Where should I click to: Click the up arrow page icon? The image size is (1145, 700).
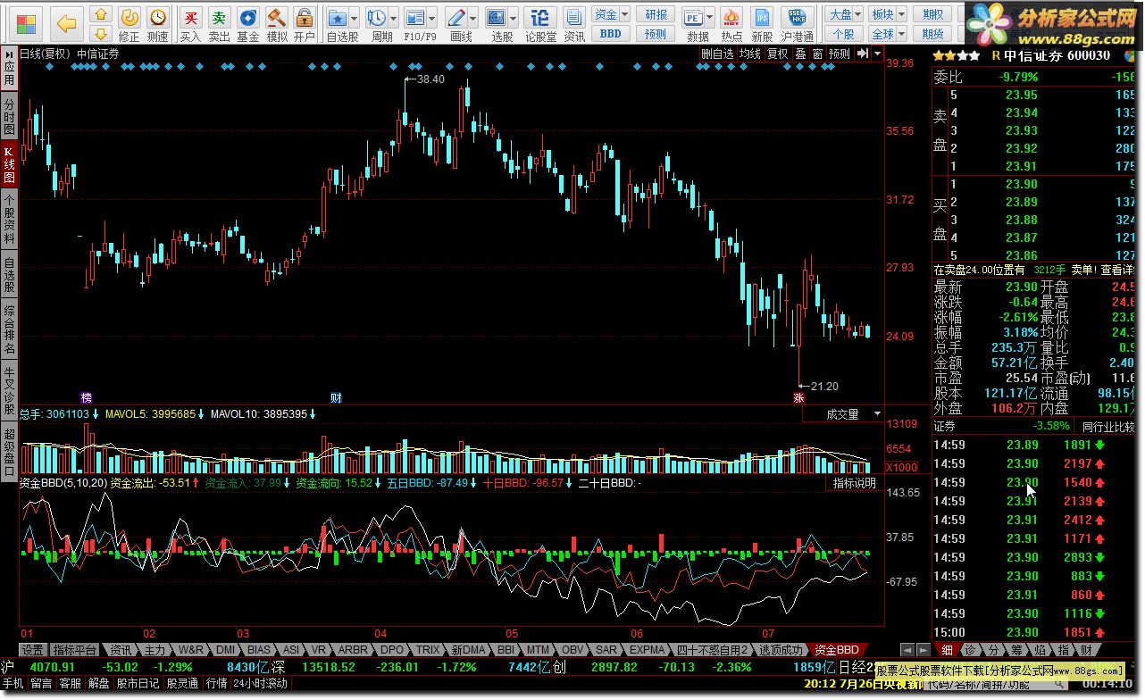[102, 14]
